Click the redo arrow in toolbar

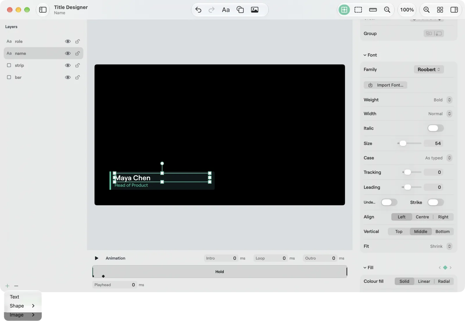point(212,10)
